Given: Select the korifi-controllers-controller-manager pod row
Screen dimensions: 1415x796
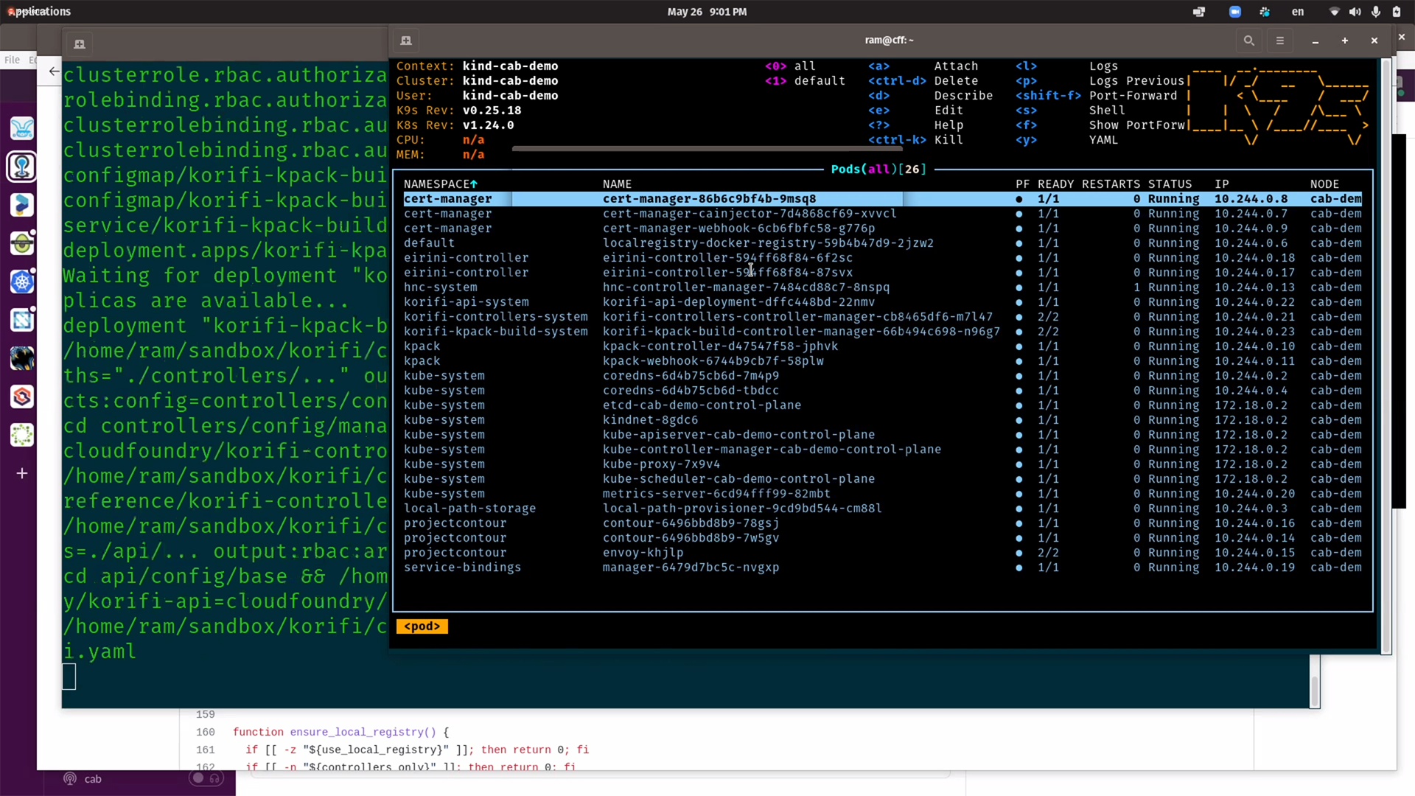Looking at the screenshot, I should [x=882, y=317].
